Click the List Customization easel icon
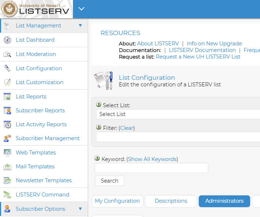 tap(7, 82)
